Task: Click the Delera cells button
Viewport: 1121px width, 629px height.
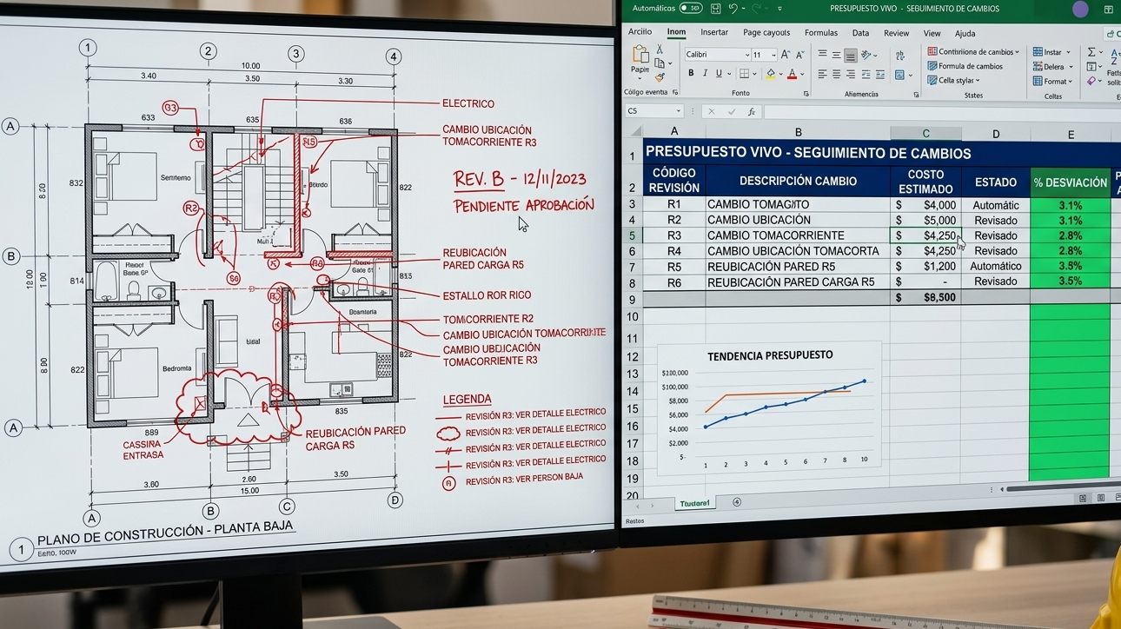Action: pos(1052,67)
